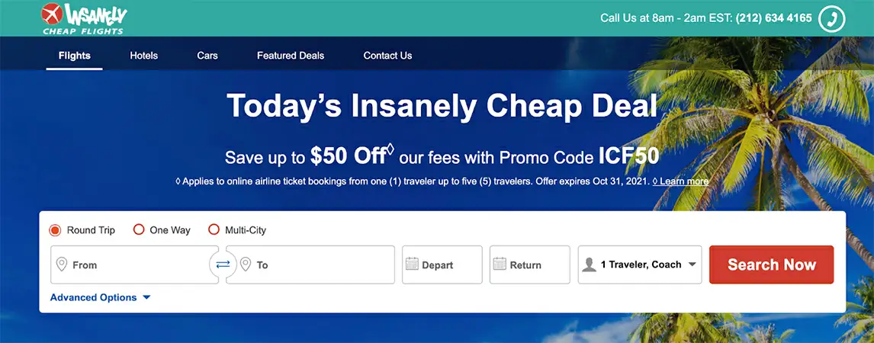This screenshot has width=874, height=343.
Task: Follow the Learn more link
Action: click(x=684, y=181)
